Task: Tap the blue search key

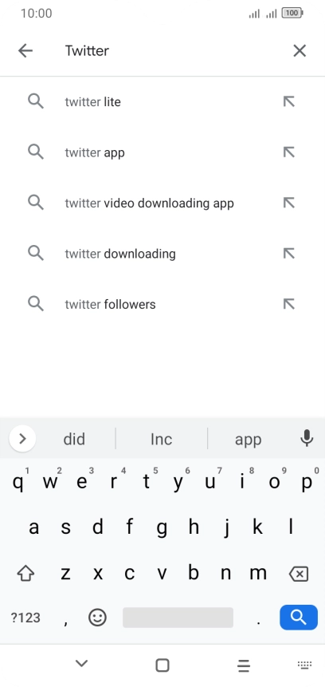Action: [x=299, y=618]
